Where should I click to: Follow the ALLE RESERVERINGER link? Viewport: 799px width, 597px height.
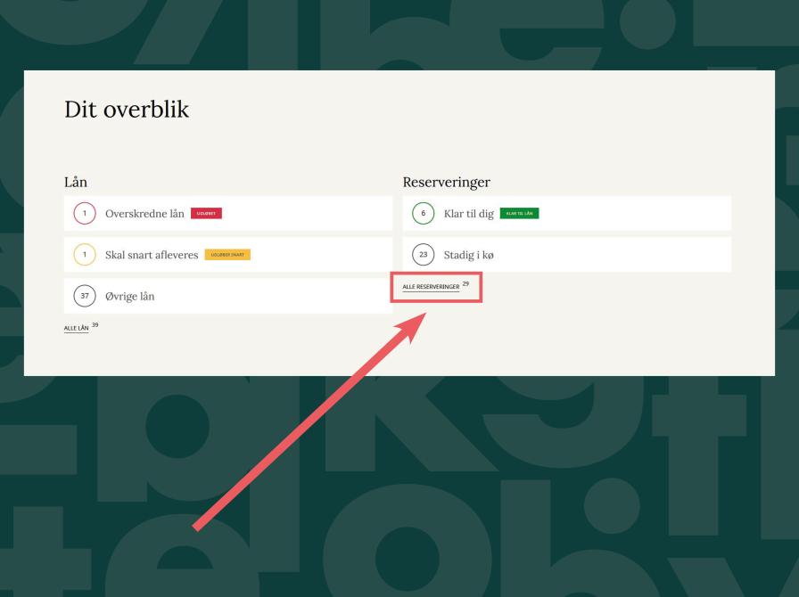[431, 287]
